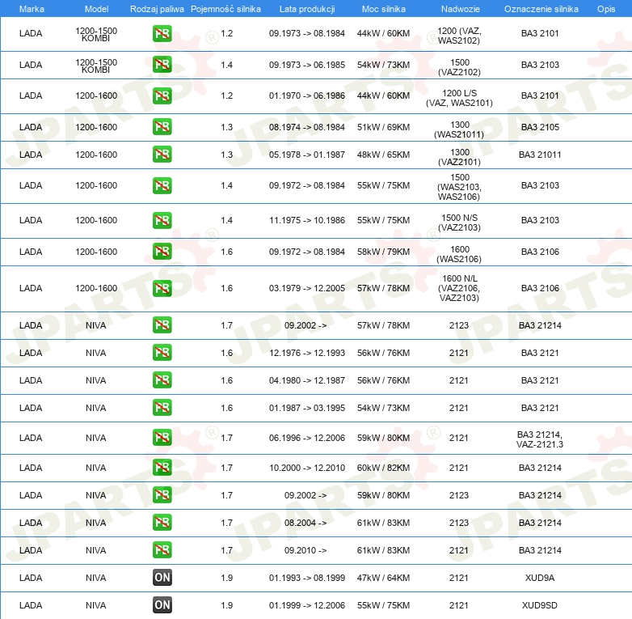This screenshot has width=632, height=619.
Task: Select engine code XUD9SD cell
Action: pos(540,605)
